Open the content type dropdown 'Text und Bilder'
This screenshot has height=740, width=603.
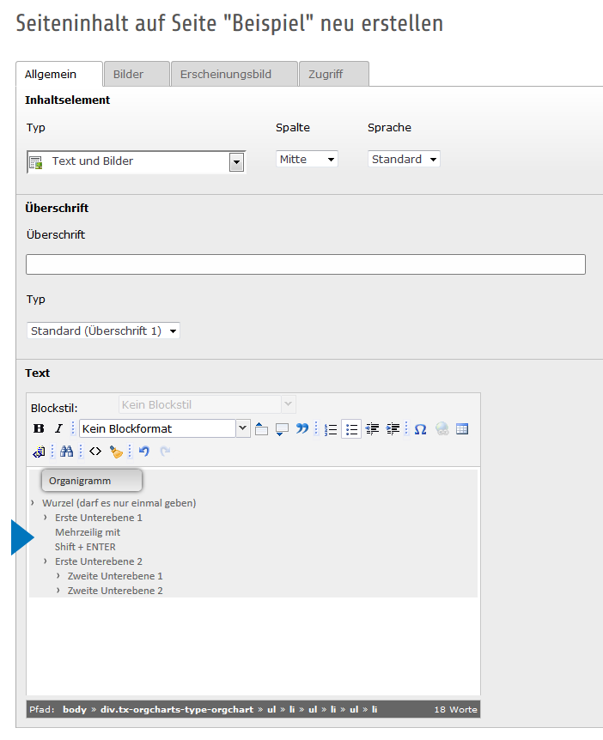[x=136, y=161]
